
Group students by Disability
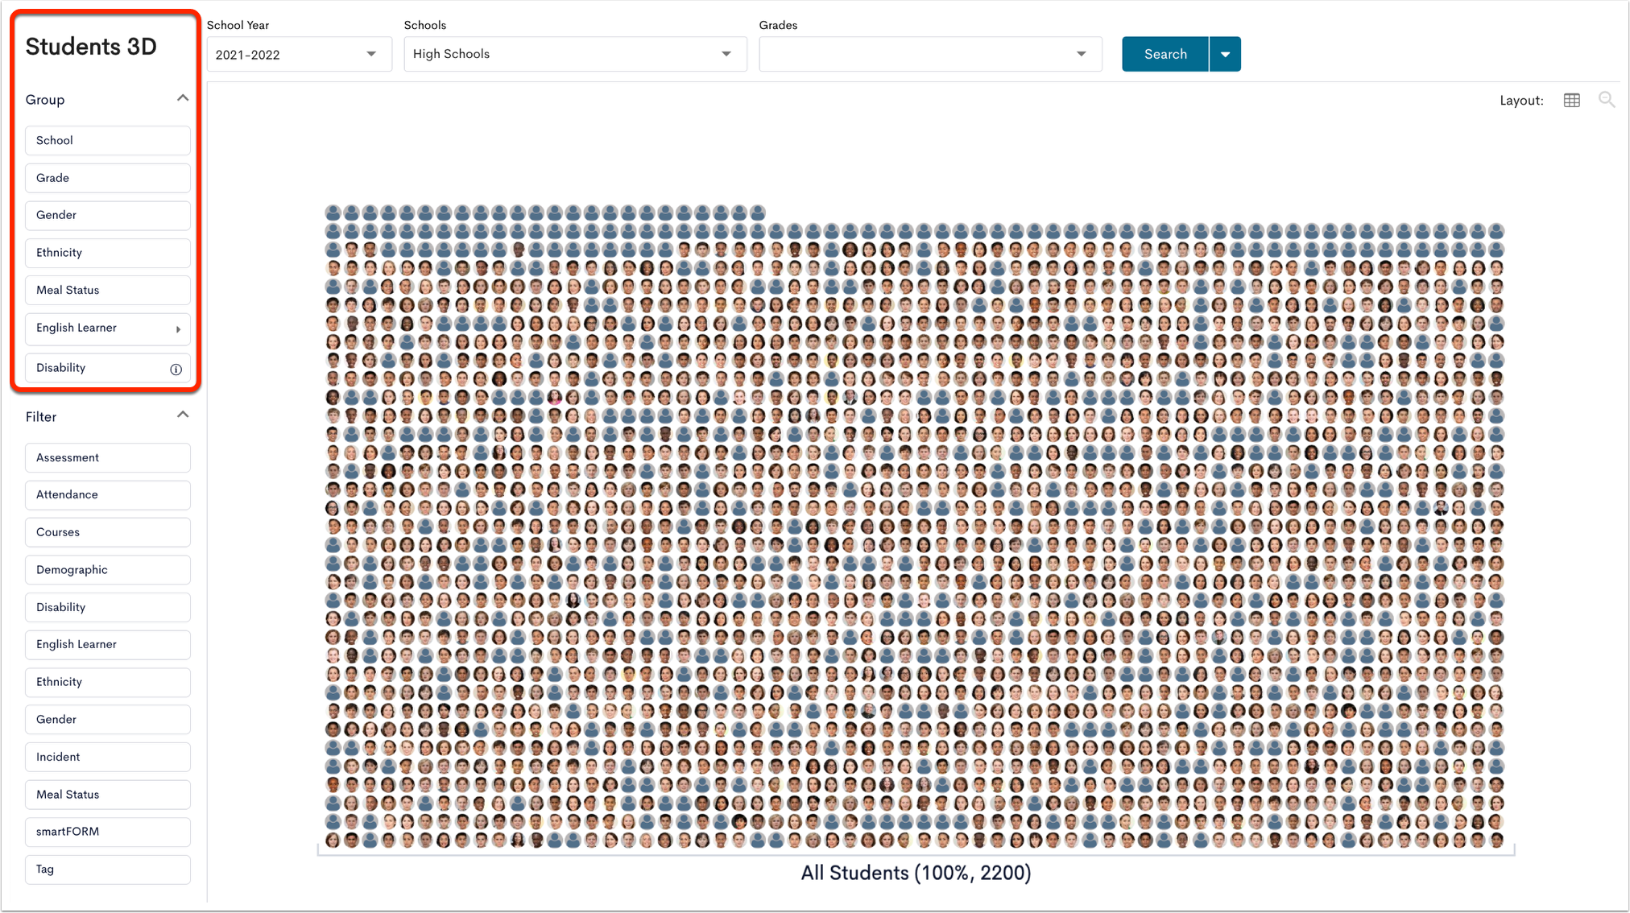click(x=108, y=368)
